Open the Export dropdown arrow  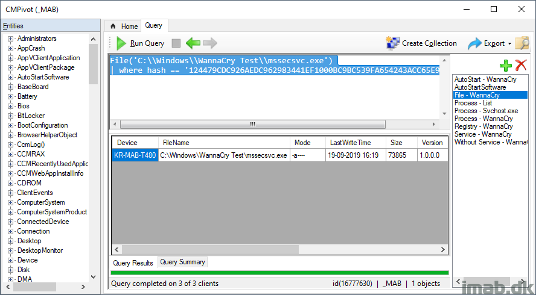click(509, 44)
